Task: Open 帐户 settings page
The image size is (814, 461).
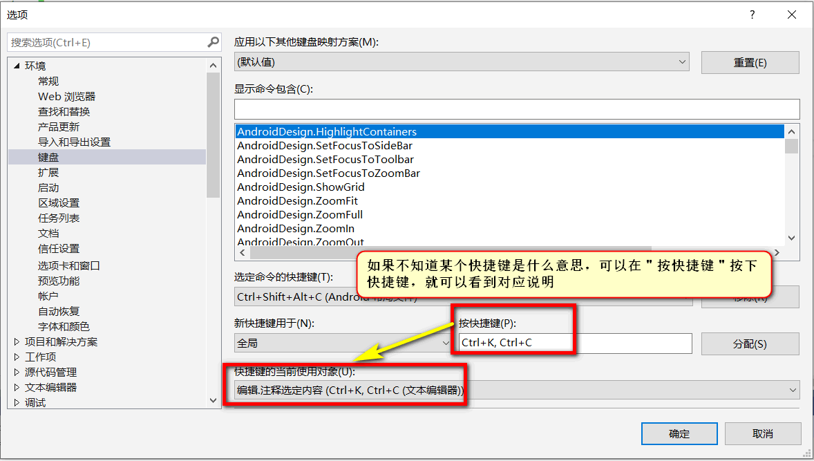Action: (x=48, y=296)
